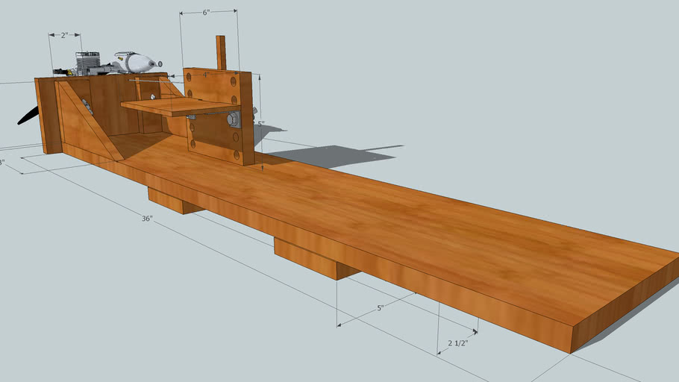Click the vertical 5" height dimension label
Viewport: 679px width, 382px height.
(x=260, y=125)
